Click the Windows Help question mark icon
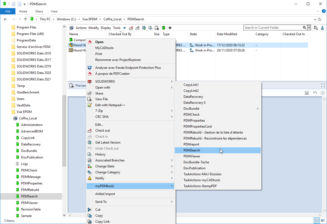Viewport: 327px width, 224px height. (x=323, y=11)
